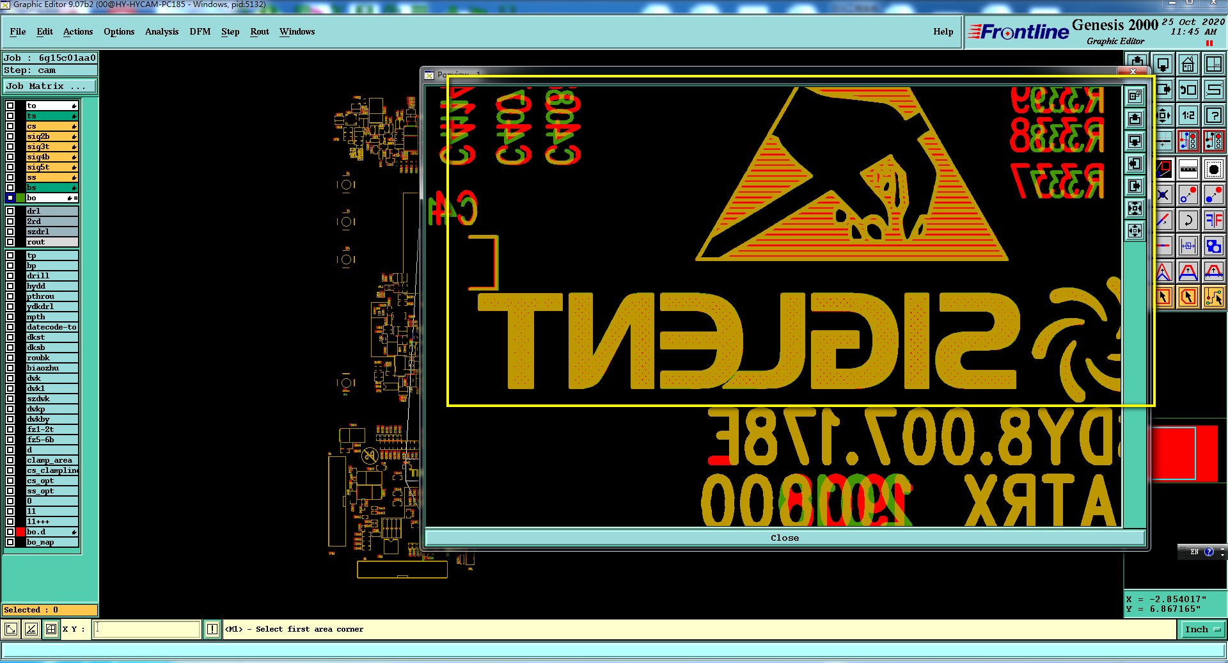Click the four-arrow pan icon beside 1:2
Image resolution: width=1228 pixels, height=663 pixels.
(x=1163, y=115)
